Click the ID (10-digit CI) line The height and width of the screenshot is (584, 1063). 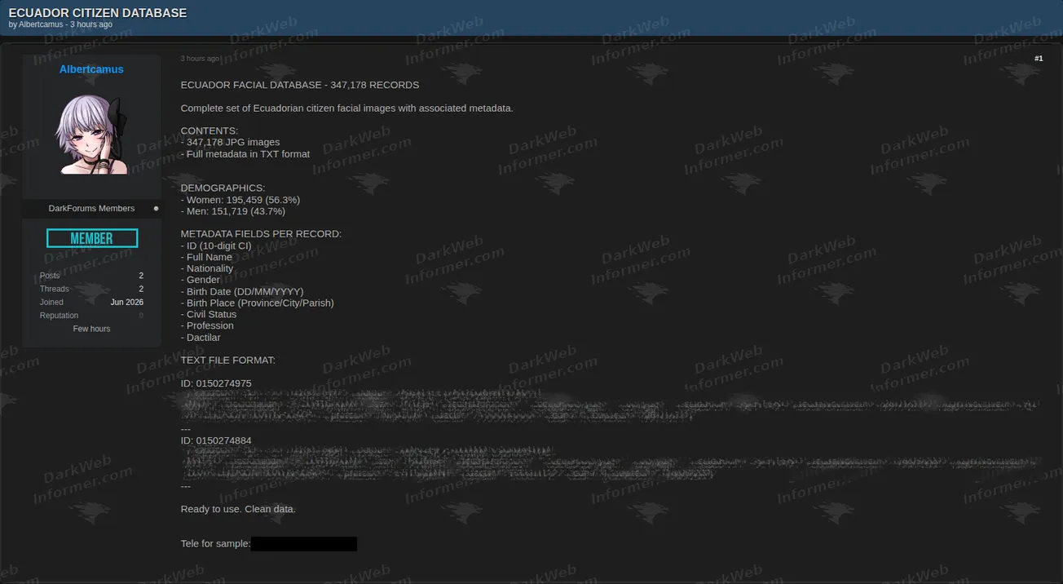pyautogui.click(x=216, y=246)
